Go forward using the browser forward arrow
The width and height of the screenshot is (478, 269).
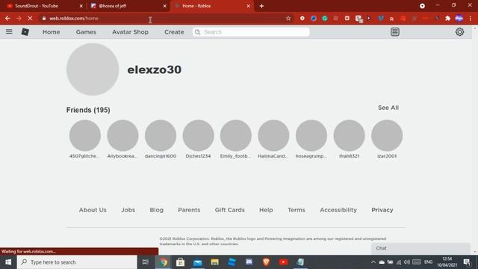pyautogui.click(x=19, y=18)
